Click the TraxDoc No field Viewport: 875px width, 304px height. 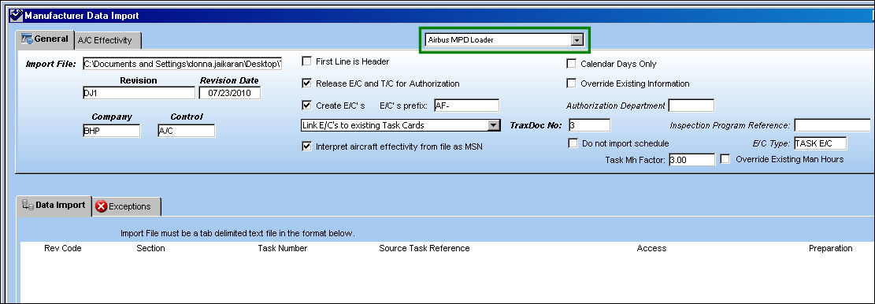589,125
